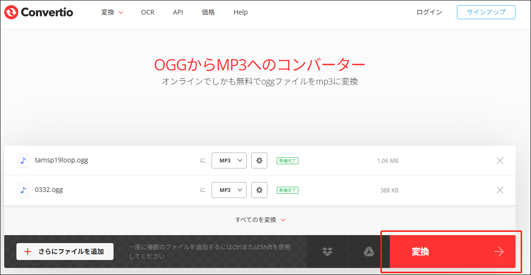Click the 388 KB file size
531x275 pixels.
[389, 191]
